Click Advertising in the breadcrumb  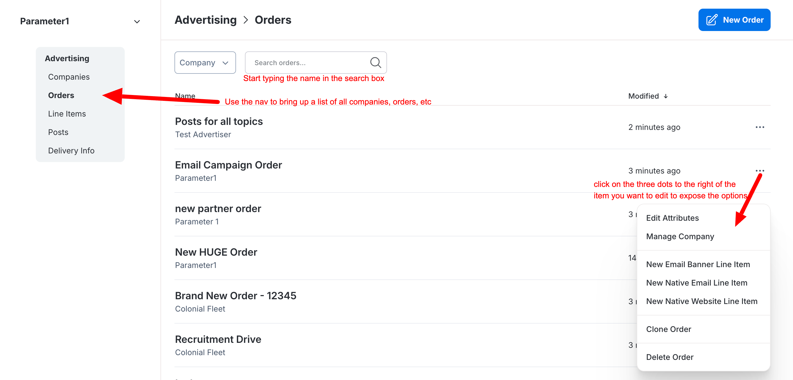205,20
